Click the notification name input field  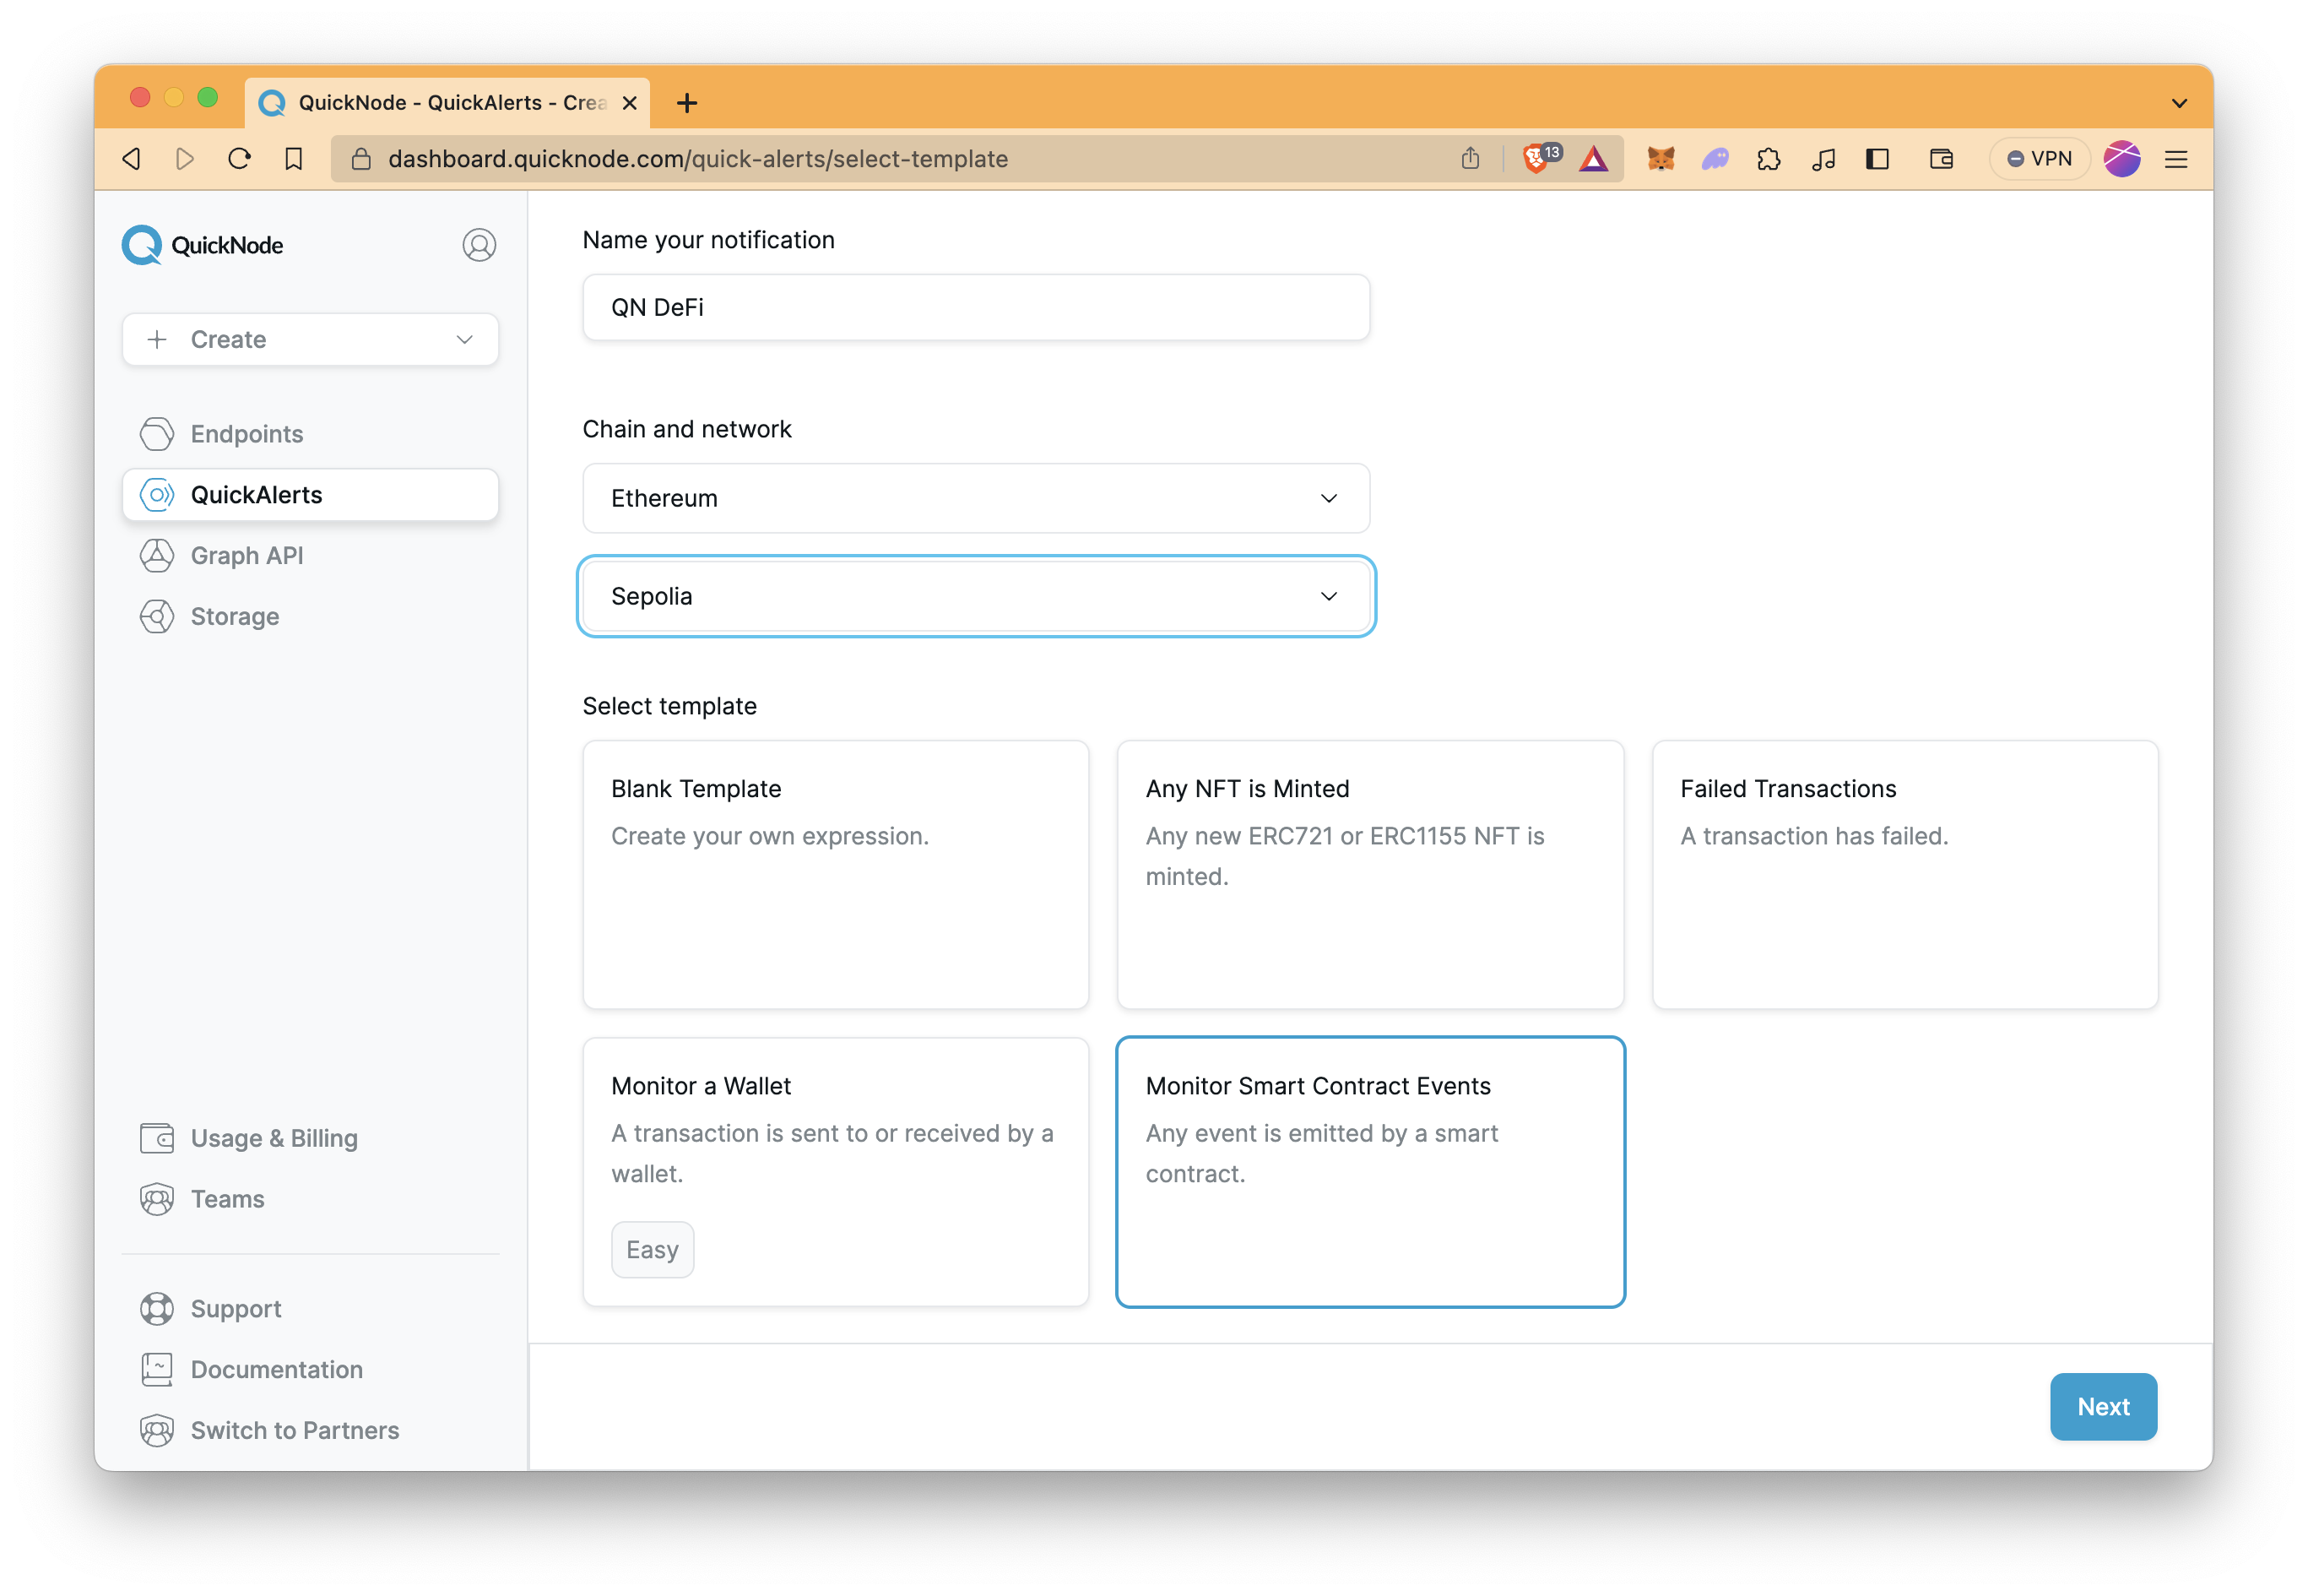click(x=976, y=308)
